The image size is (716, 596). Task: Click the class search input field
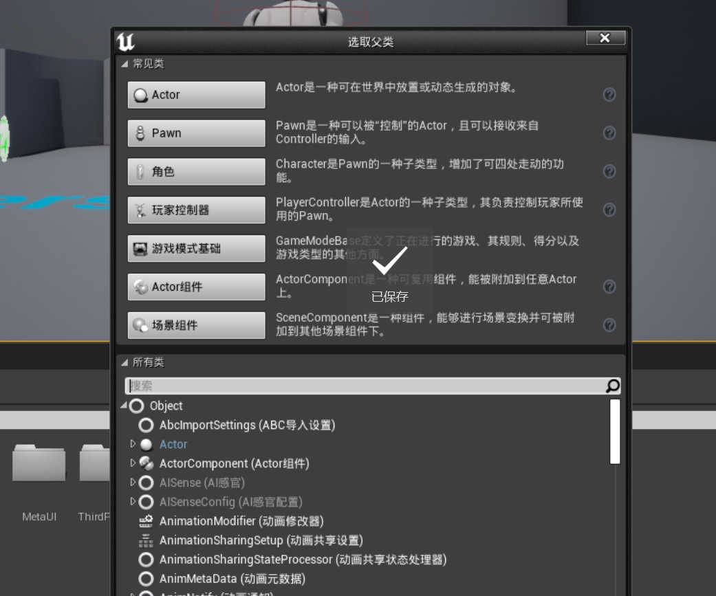(365, 386)
